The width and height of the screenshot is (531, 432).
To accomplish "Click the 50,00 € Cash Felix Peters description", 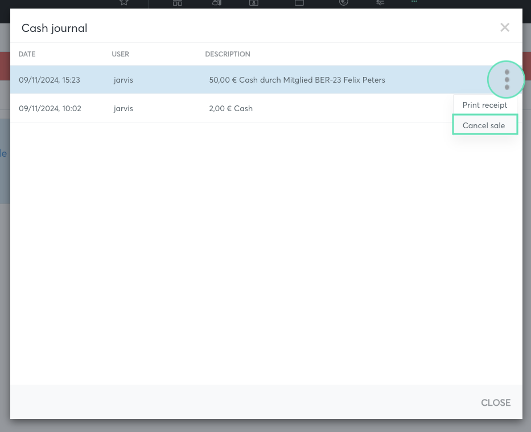I will 297,80.
